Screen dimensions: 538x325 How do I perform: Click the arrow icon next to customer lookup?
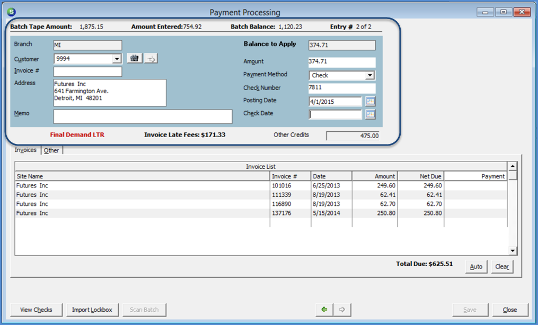click(x=151, y=59)
